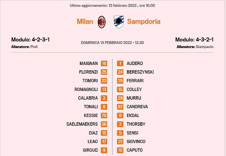Select Maignan's number 16 badge
This screenshot has height=156, width=226.
click(104, 63)
